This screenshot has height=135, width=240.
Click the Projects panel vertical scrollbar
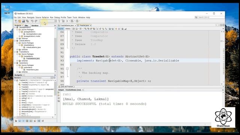click(55, 50)
